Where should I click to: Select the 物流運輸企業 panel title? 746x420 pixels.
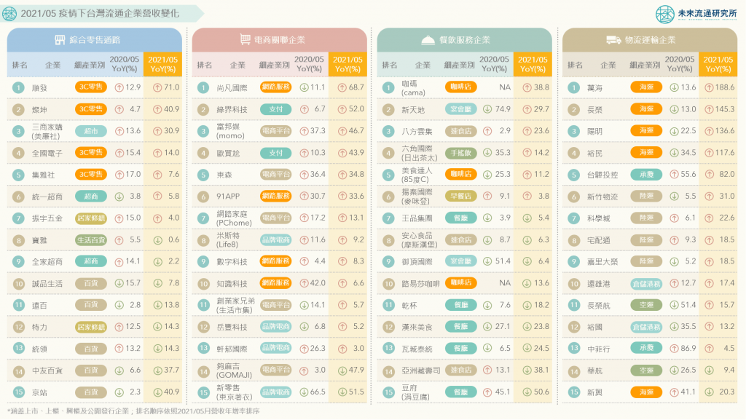[650, 40]
